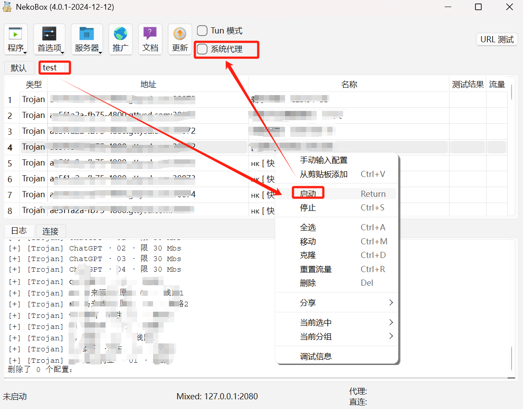Click the log panel vertical scrollbar
523x409 pixels.
tap(511, 359)
